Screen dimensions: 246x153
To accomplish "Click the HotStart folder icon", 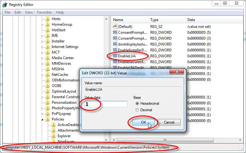I will point(47,30).
